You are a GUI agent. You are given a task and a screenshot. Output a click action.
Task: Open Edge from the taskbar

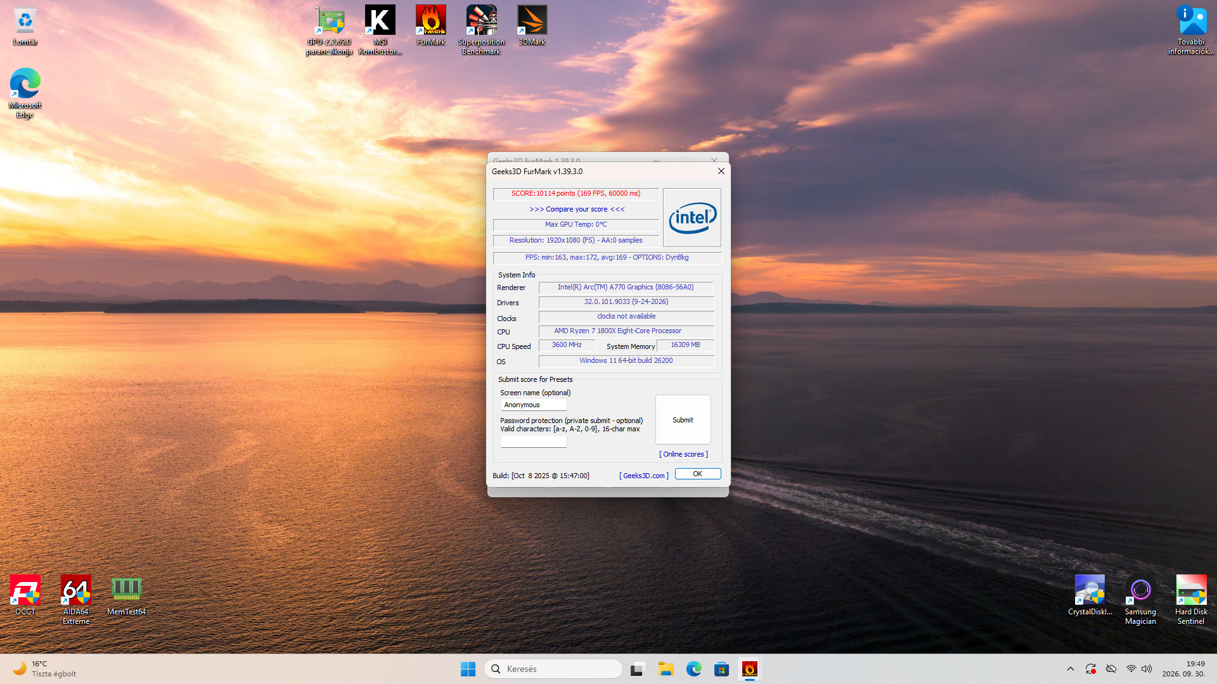coord(694,669)
